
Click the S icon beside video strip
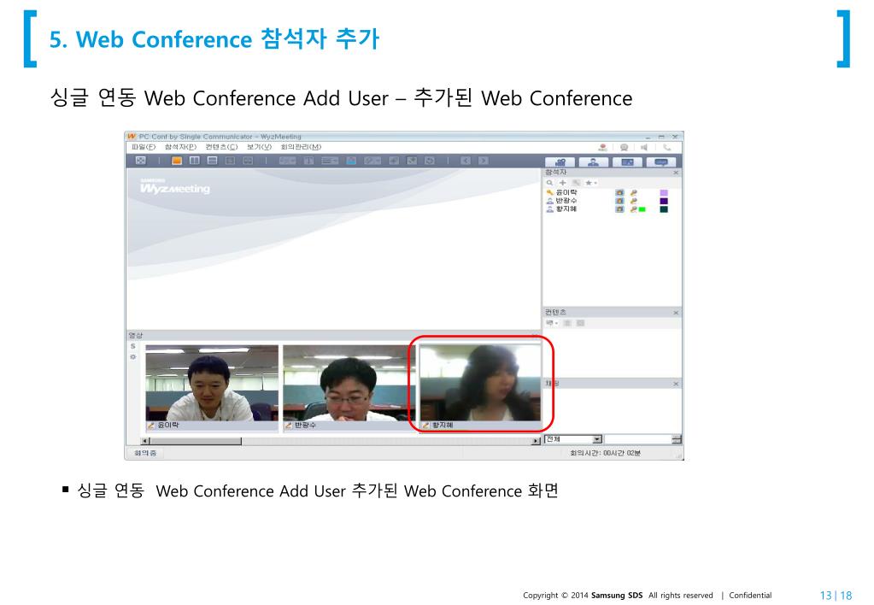(132, 346)
